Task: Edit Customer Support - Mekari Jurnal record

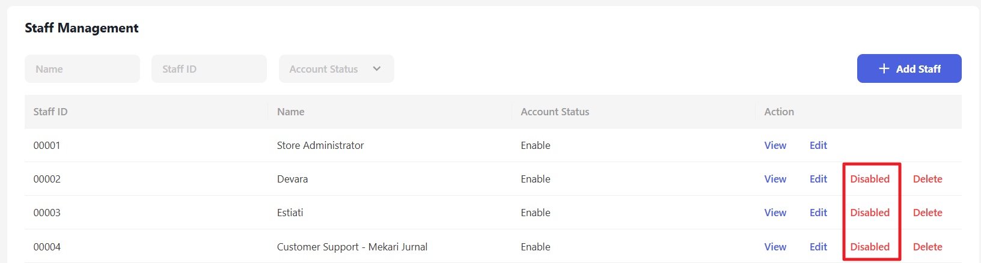Action: pos(818,247)
